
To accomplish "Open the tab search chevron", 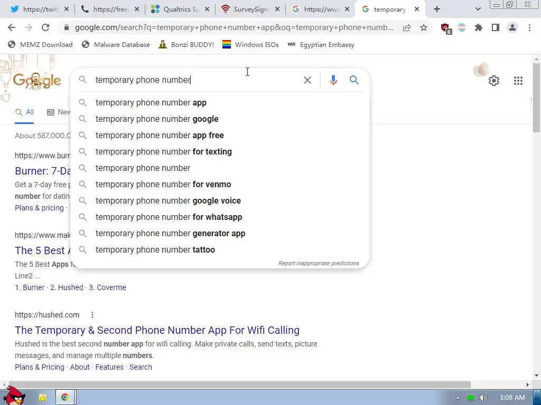I will 478,9.
